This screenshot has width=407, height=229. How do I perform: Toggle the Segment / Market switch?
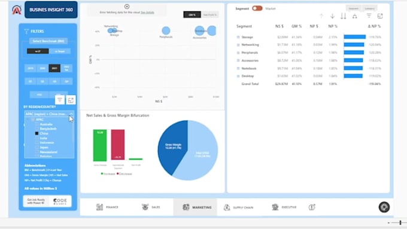(x=257, y=8)
